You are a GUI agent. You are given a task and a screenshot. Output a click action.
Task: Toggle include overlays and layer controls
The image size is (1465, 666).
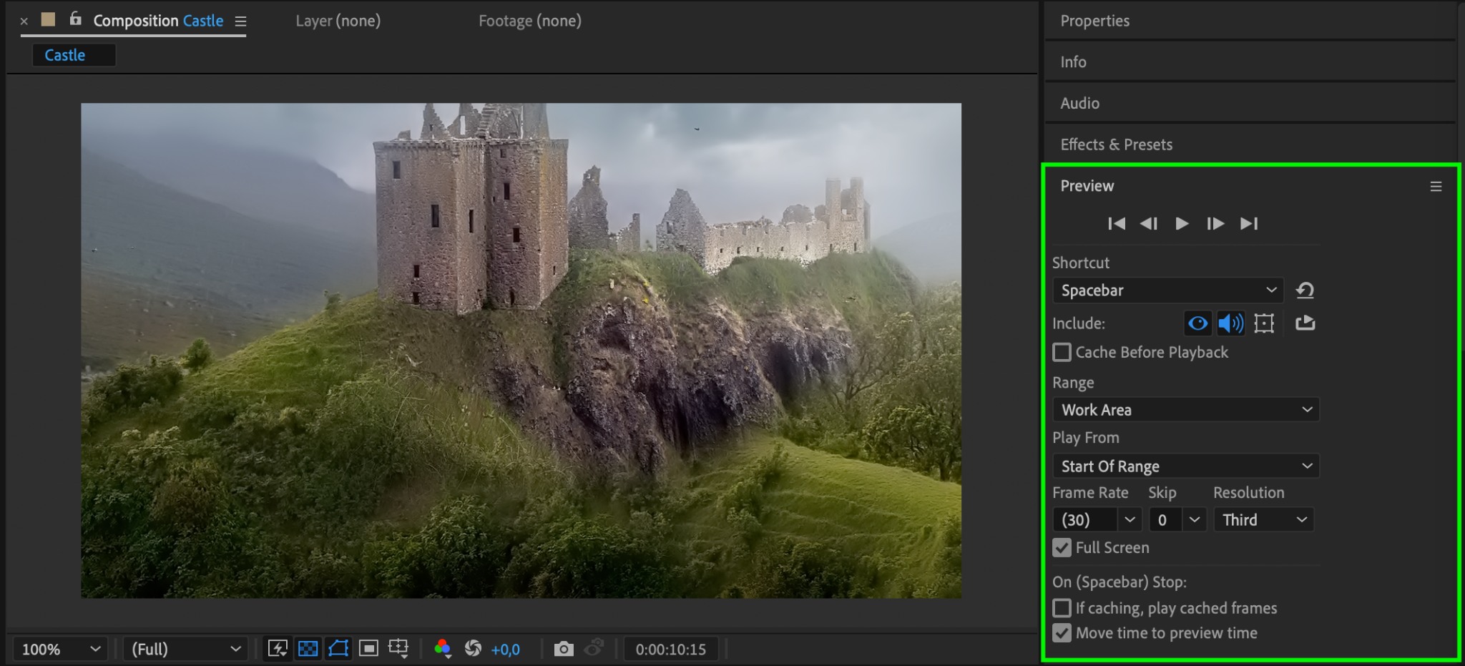click(x=1264, y=323)
